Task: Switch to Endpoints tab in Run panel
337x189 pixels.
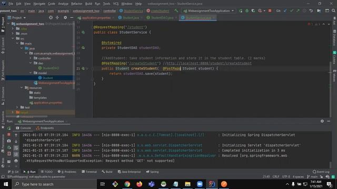Action: (45, 128)
